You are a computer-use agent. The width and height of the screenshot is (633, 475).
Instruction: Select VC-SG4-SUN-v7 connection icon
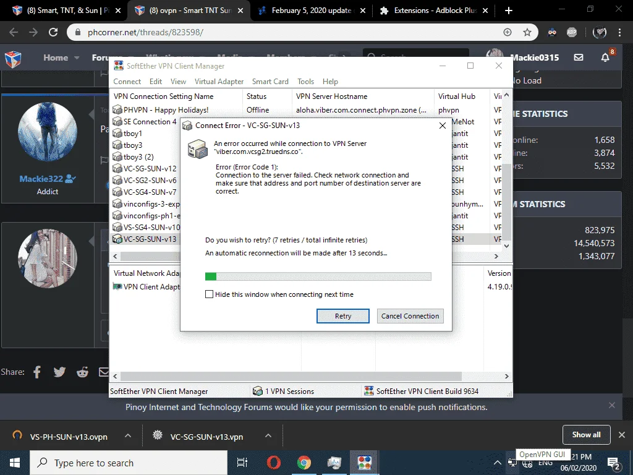pos(117,192)
